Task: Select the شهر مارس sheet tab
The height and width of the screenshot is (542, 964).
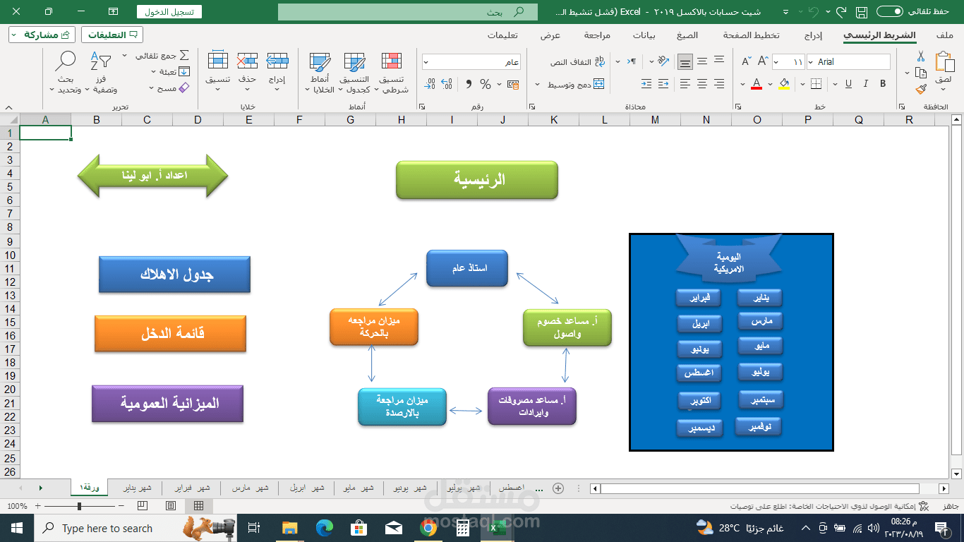Action: (x=251, y=488)
